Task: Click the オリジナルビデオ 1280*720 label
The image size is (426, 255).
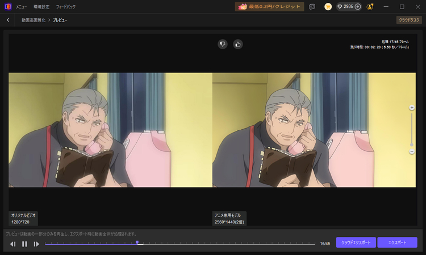Action: (23, 218)
